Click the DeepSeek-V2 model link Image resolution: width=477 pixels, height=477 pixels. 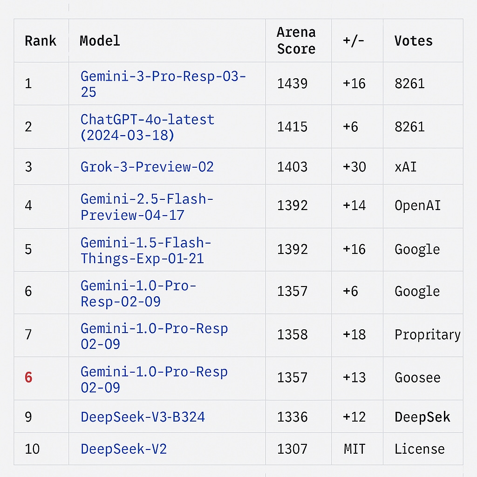[123, 449]
